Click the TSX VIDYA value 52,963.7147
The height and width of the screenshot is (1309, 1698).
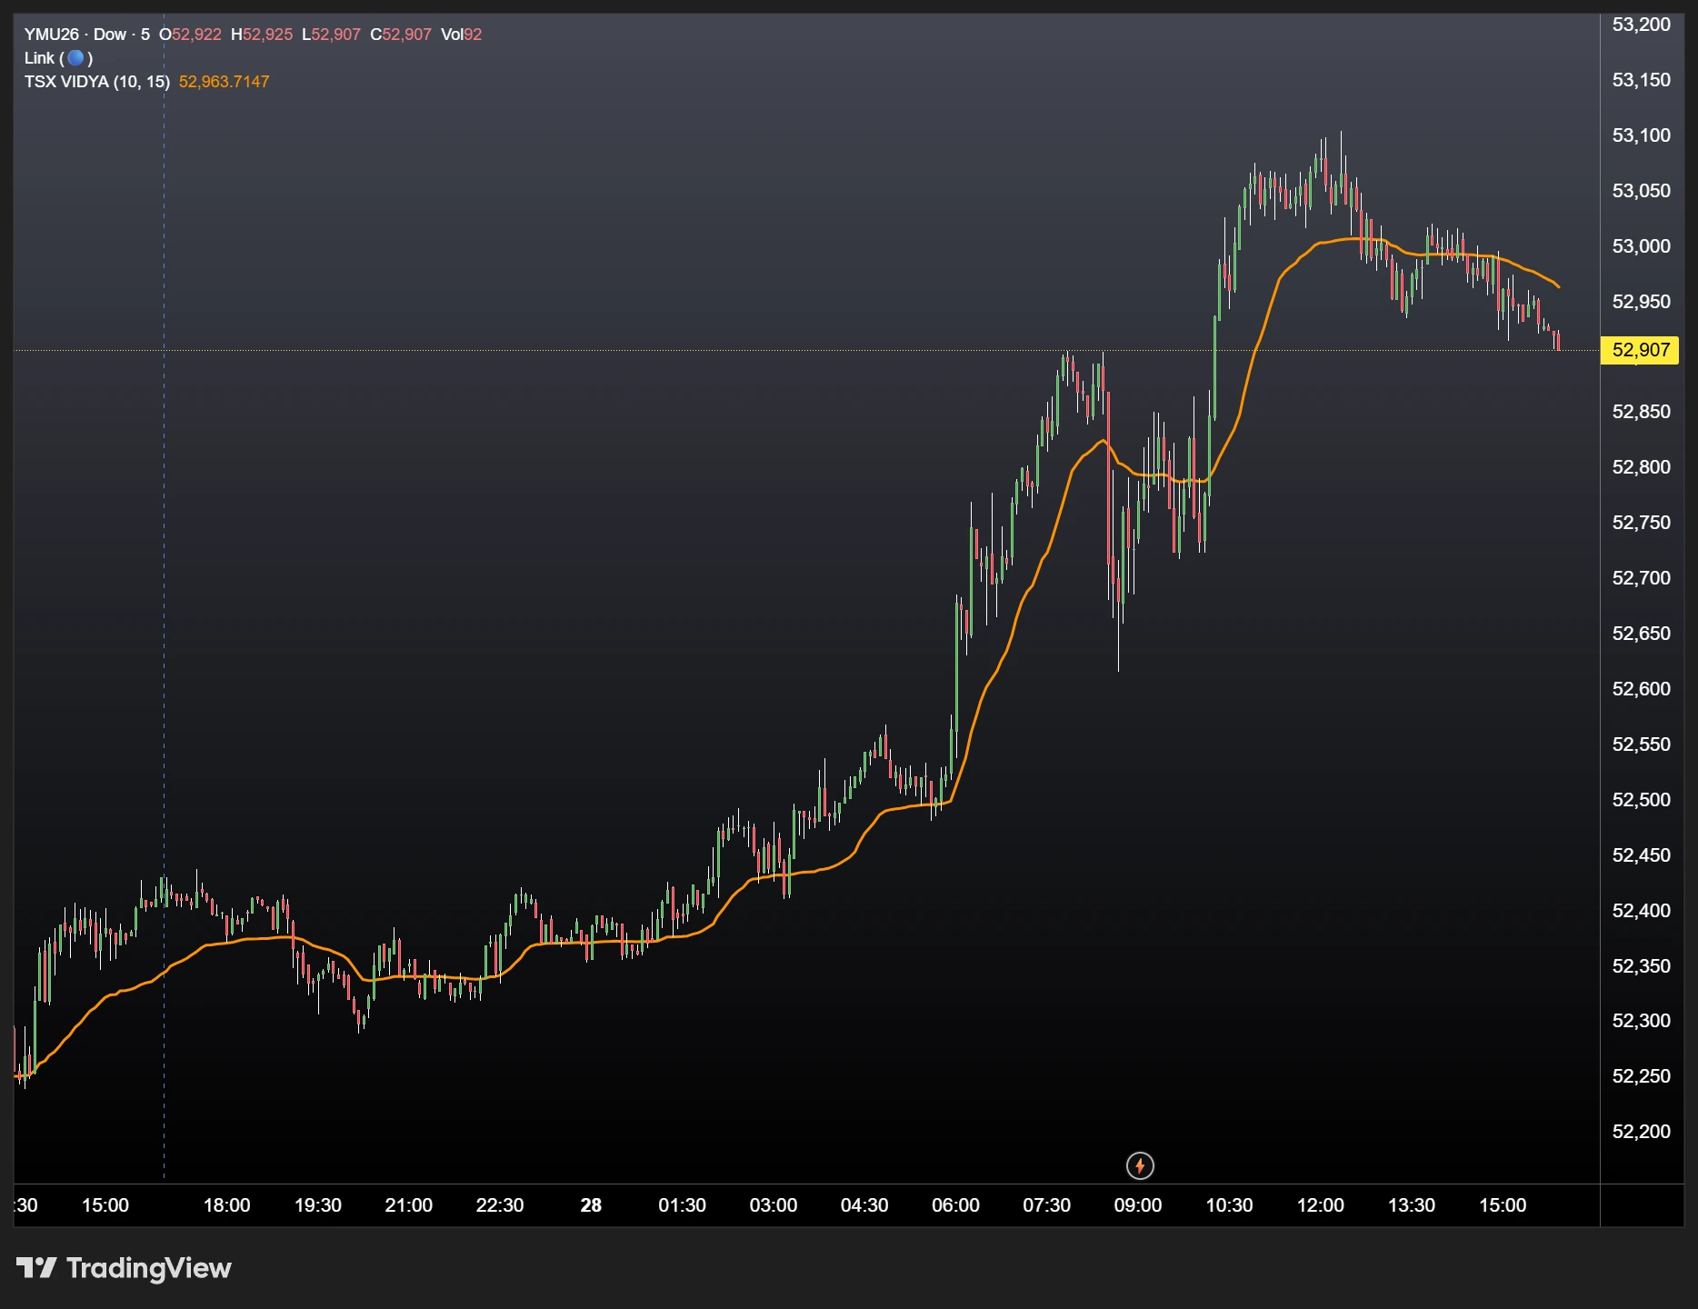pos(224,82)
